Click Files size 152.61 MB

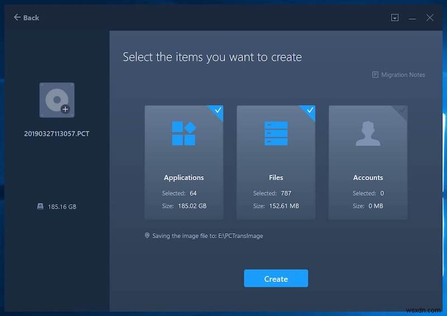(x=284, y=206)
